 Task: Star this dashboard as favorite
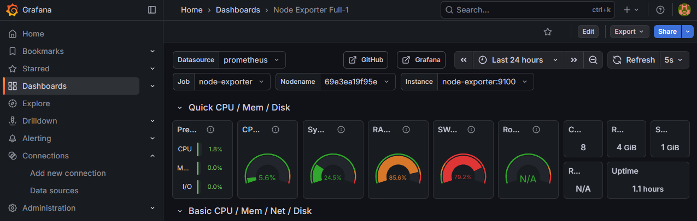point(548,32)
